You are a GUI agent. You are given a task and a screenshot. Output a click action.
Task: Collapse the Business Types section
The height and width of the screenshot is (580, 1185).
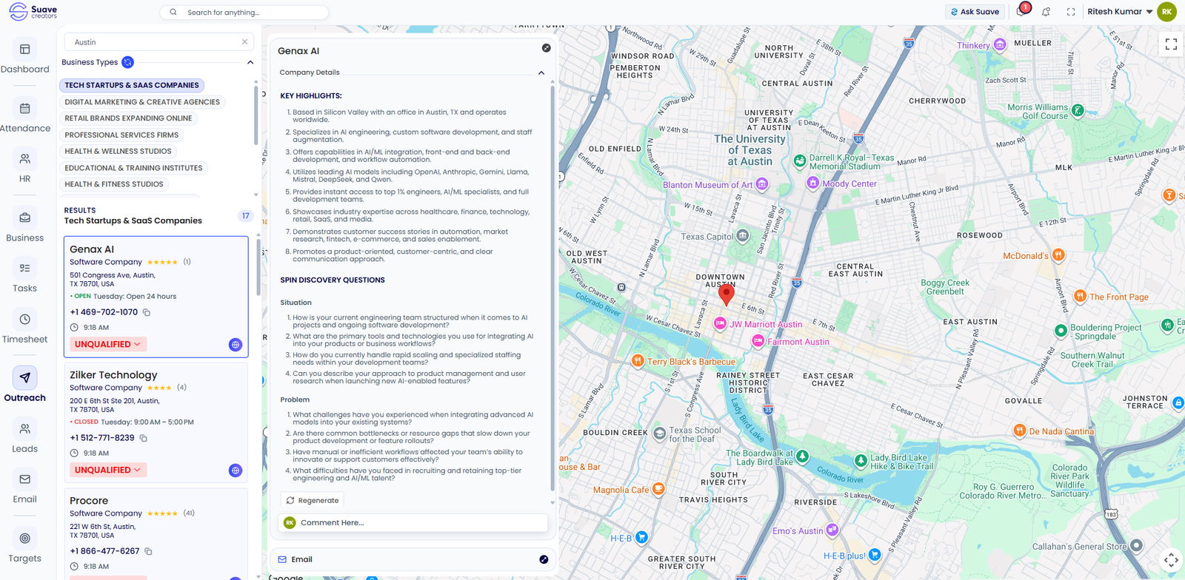[250, 62]
